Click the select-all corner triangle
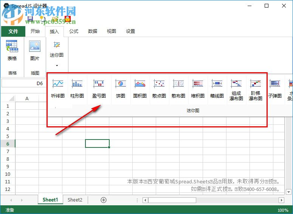Viewport: 293px width, 214px height. tap(11, 98)
